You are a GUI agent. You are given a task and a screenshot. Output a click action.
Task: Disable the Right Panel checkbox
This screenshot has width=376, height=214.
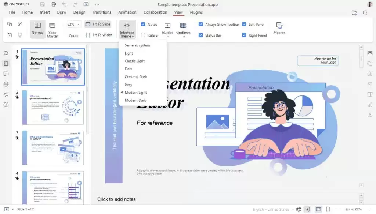[244, 35]
